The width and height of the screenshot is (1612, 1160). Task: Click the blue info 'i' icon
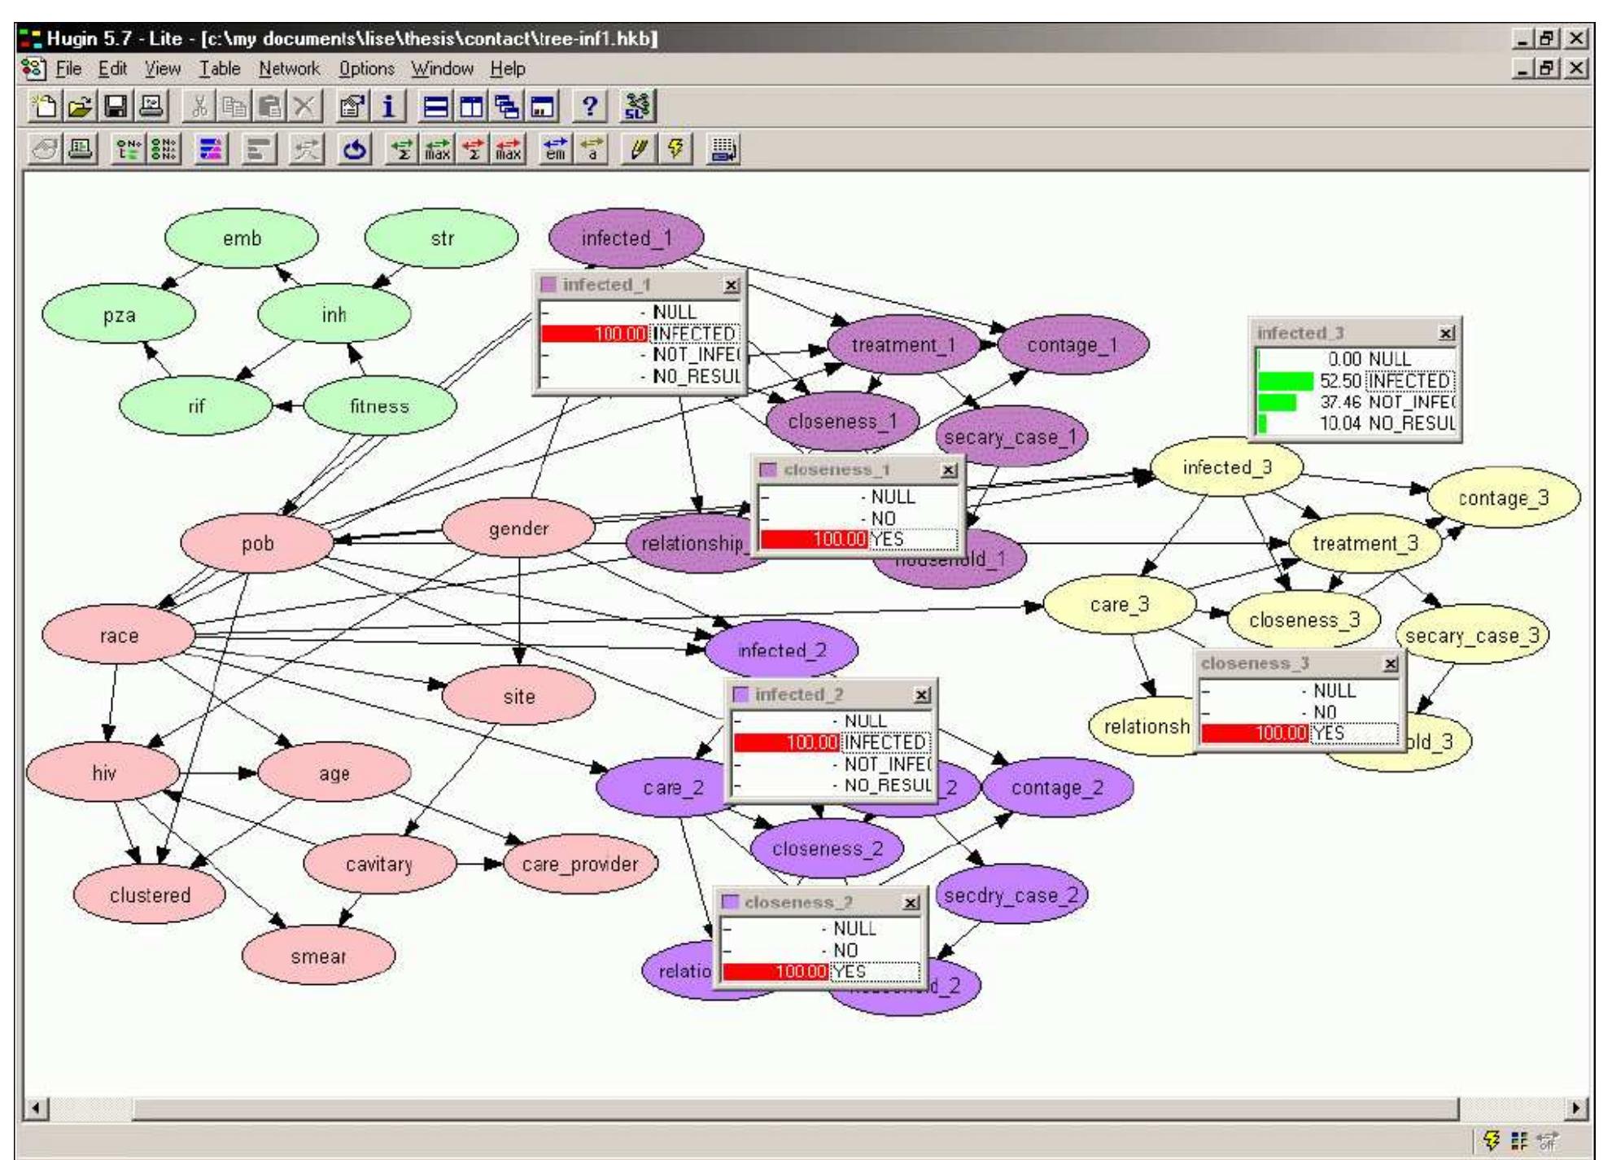pyautogui.click(x=389, y=107)
